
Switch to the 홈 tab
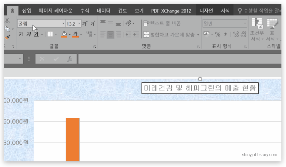12,11
